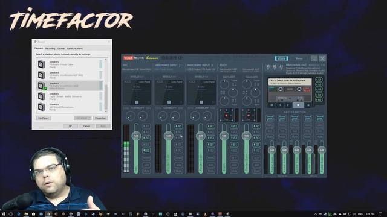Toggle B1 routing on Hardware Input 3
387x217 pixels.
211,145
